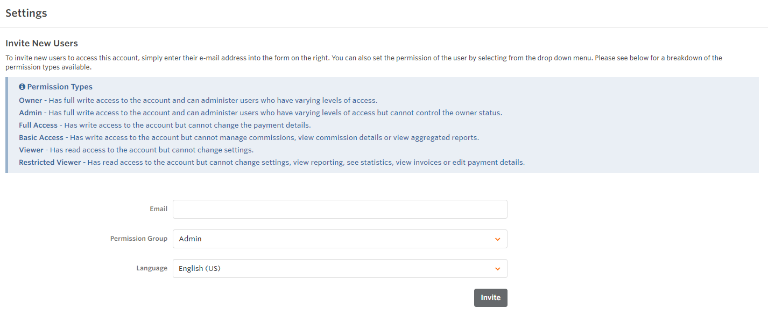
Task: Expand the Language dropdown showing English (US)
Action: [334, 269]
